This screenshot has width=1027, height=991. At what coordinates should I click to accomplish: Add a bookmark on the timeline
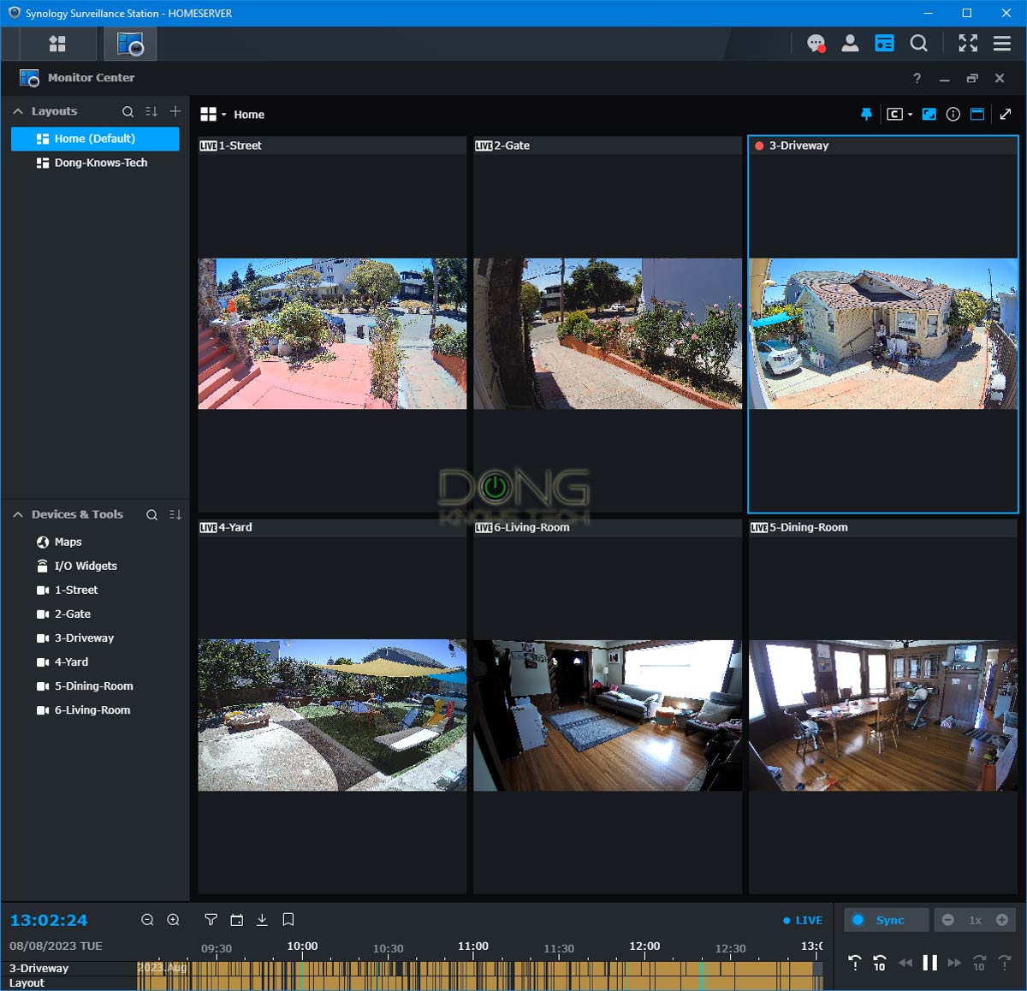click(288, 920)
